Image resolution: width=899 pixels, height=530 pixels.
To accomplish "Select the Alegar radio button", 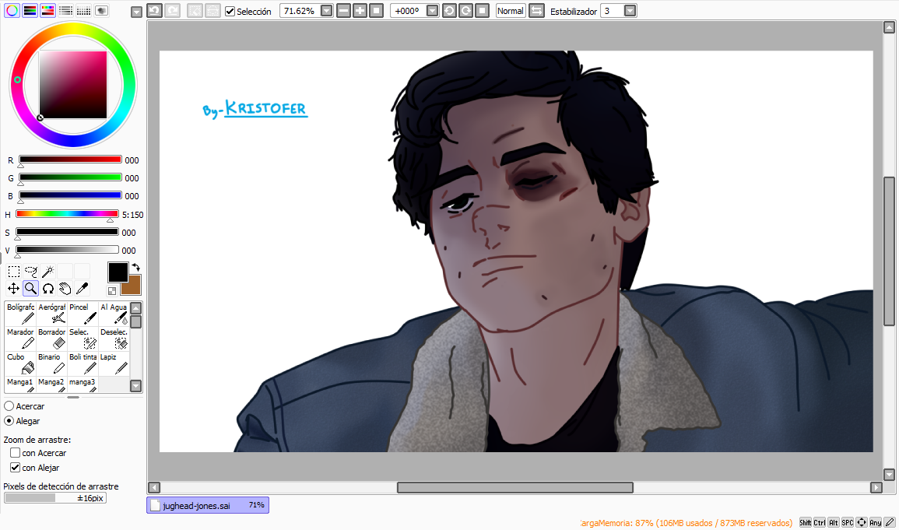I will point(9,421).
